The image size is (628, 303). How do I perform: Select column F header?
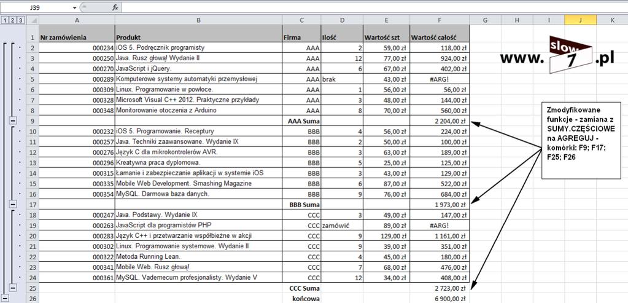[x=440, y=20]
